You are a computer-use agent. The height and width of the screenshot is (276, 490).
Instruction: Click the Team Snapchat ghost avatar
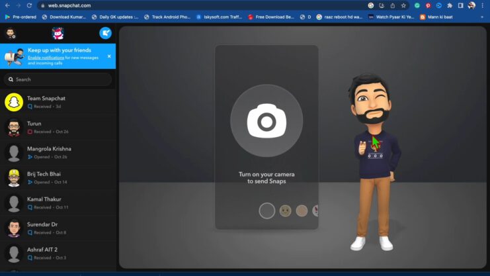pyautogui.click(x=14, y=103)
